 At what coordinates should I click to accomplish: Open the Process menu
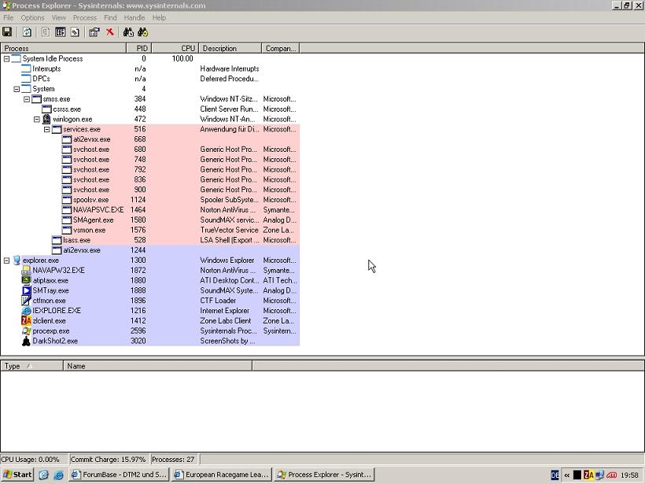click(85, 17)
